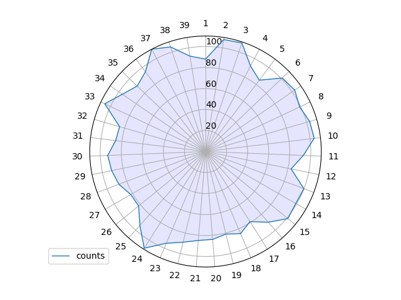Click angular axis label 35
This screenshot has width=401, height=300.
(113, 62)
